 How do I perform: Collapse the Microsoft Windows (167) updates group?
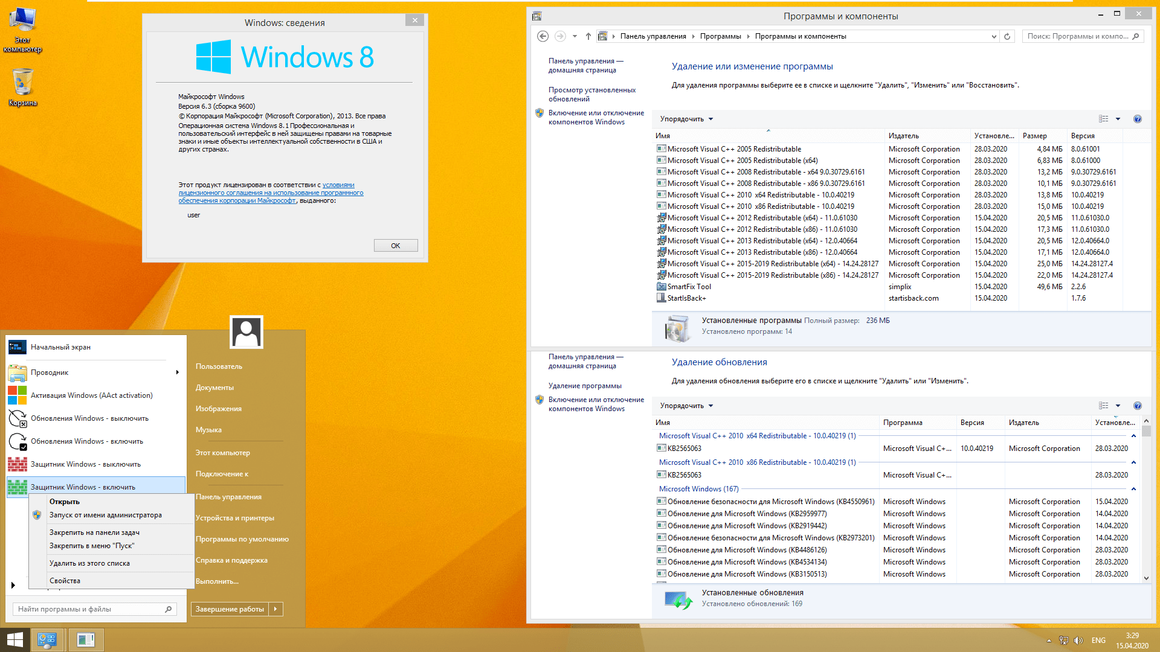click(1133, 489)
